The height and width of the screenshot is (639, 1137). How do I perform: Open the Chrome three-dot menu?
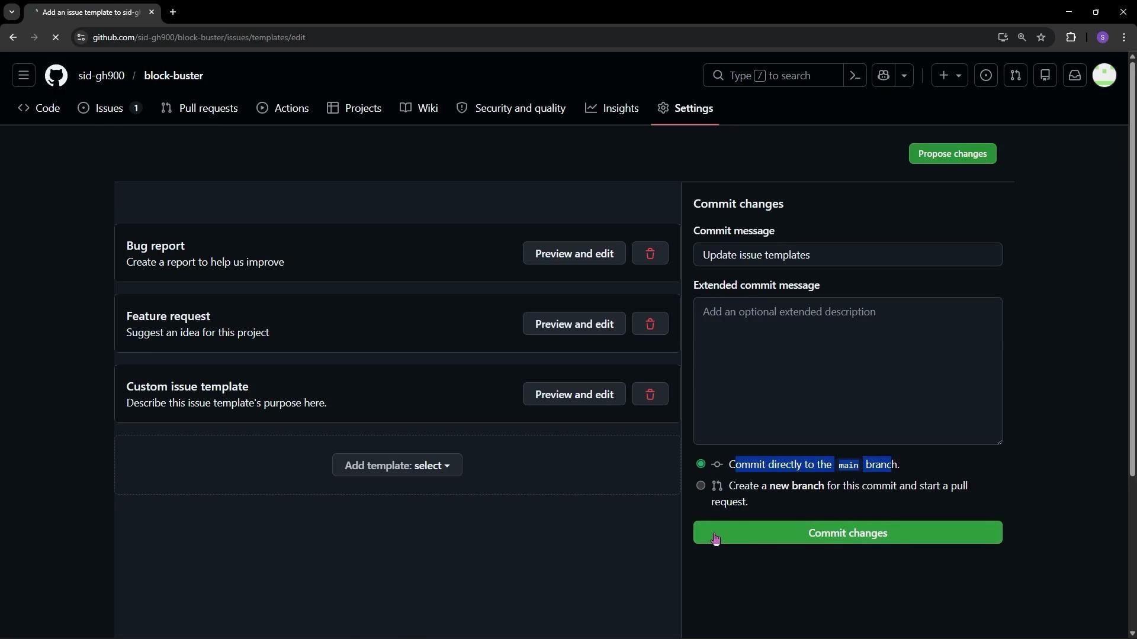click(x=1125, y=37)
